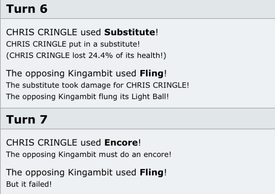Click the flung its Light Ball message
275x194 pixels.
pos(87,97)
